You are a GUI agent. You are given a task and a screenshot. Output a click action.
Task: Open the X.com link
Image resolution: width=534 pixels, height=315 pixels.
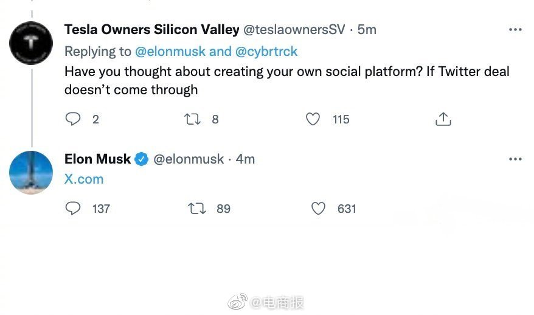(84, 179)
